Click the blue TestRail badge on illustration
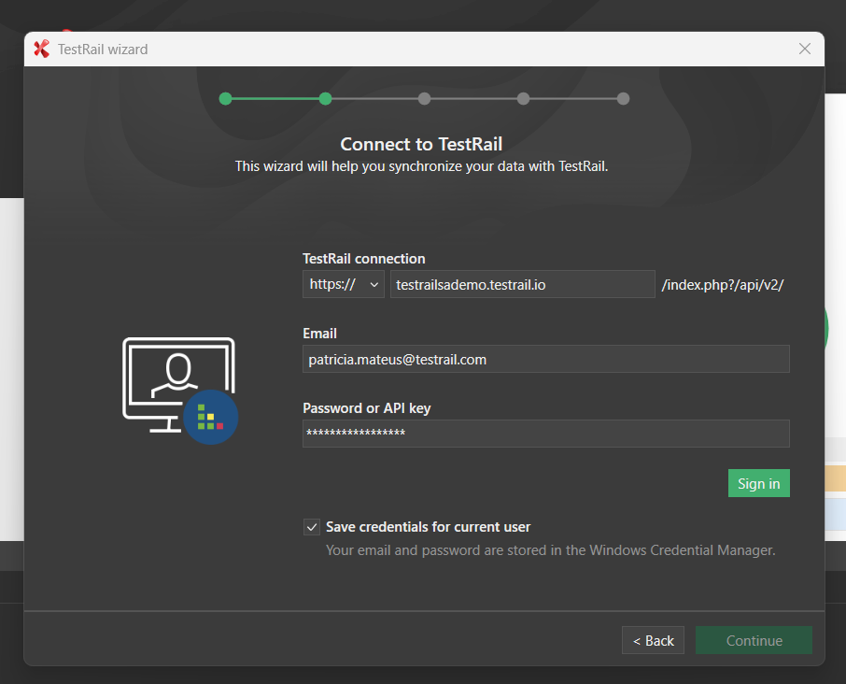Image resolution: width=846 pixels, height=684 pixels. click(210, 417)
